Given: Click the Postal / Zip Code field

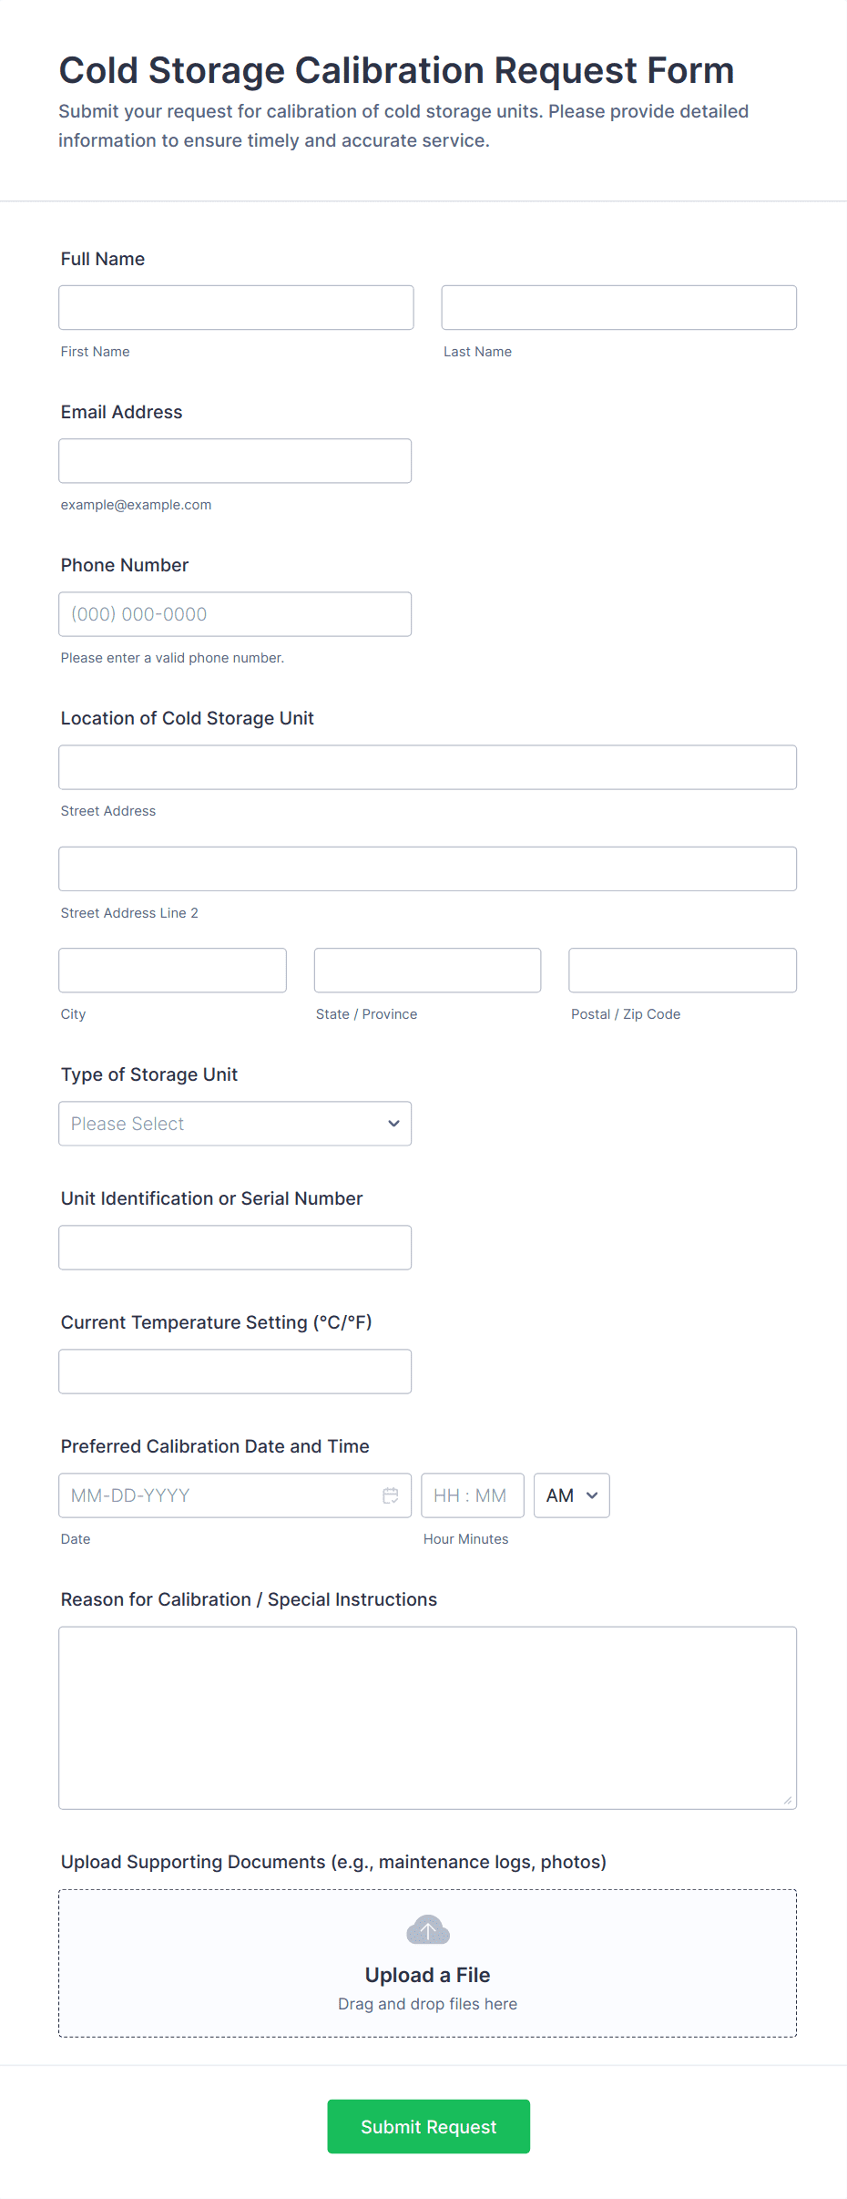Looking at the screenshot, I should point(682,971).
